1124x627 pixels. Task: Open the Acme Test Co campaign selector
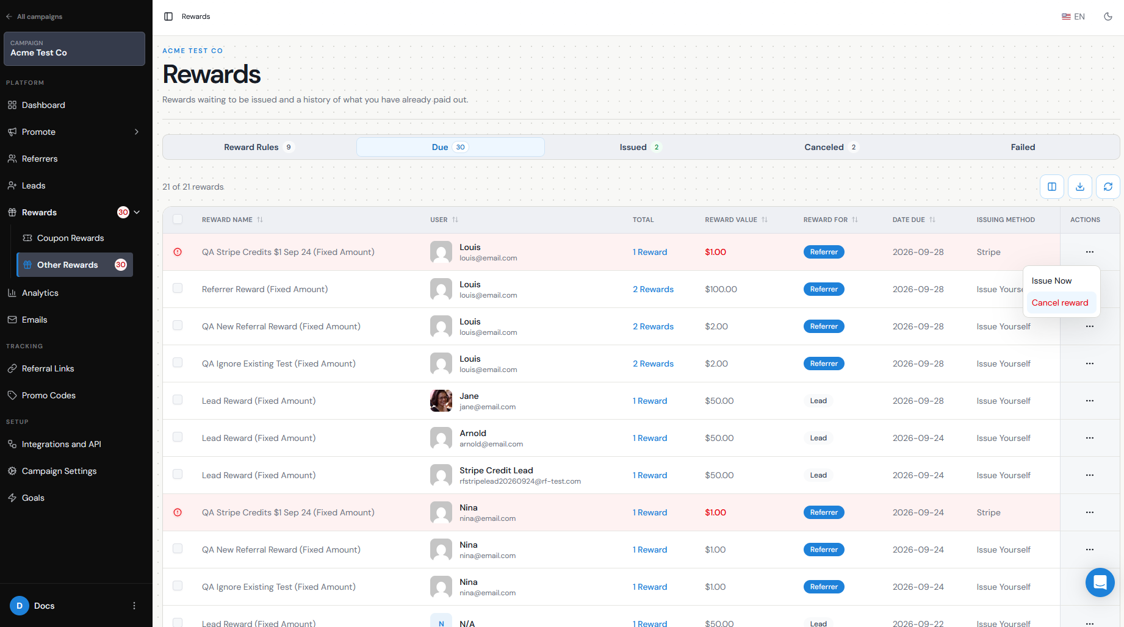click(x=74, y=49)
